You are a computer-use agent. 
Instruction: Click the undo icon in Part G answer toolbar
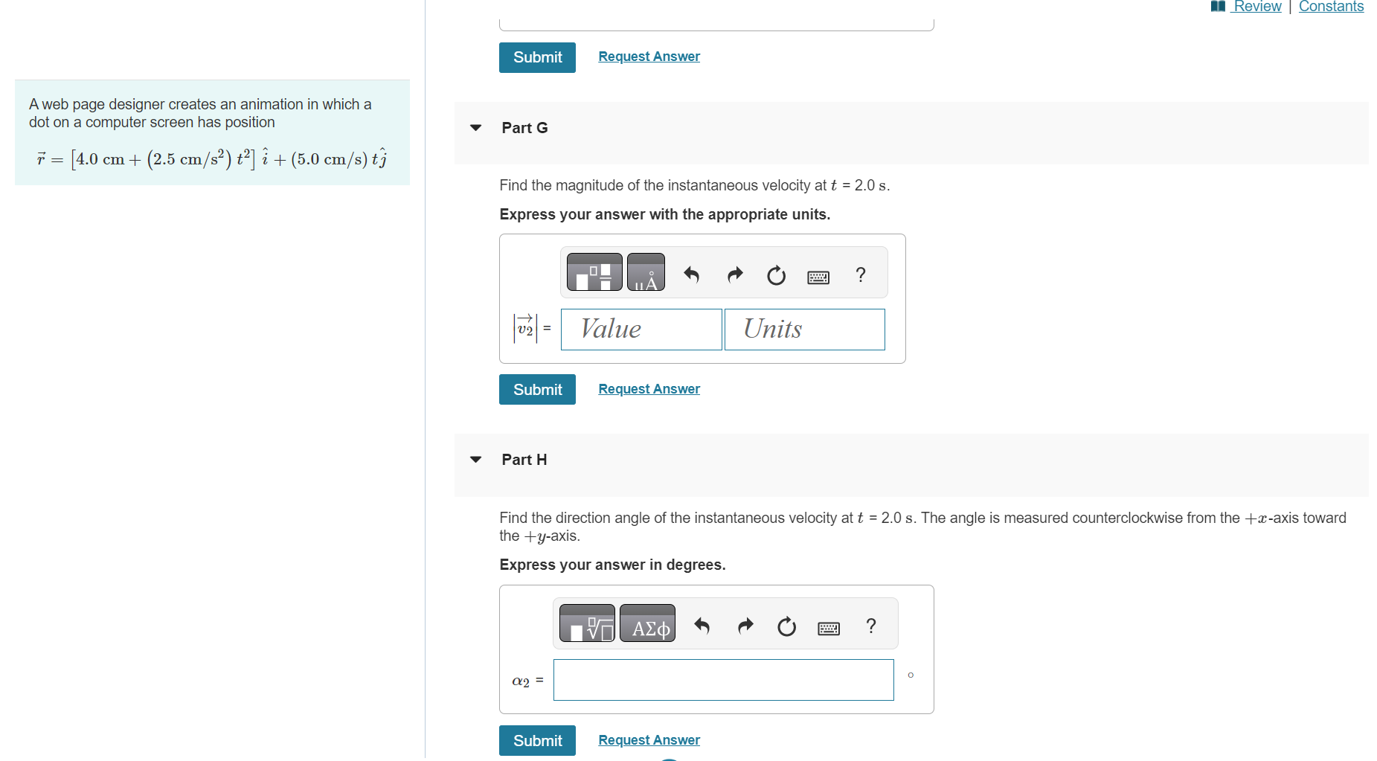(x=691, y=275)
